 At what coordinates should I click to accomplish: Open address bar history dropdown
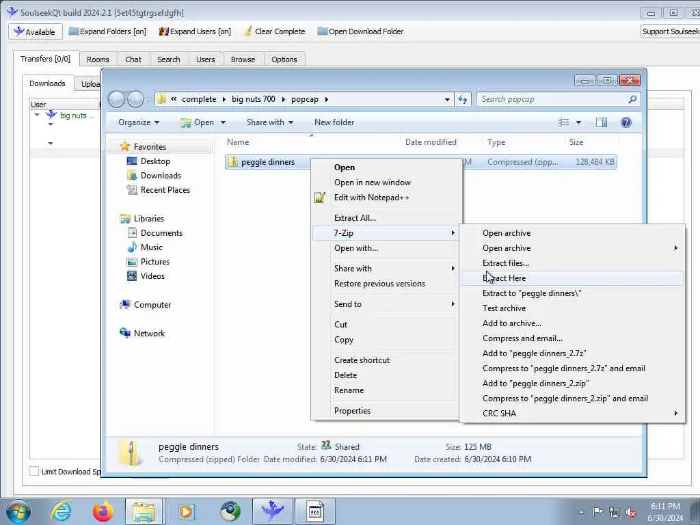pyautogui.click(x=447, y=100)
